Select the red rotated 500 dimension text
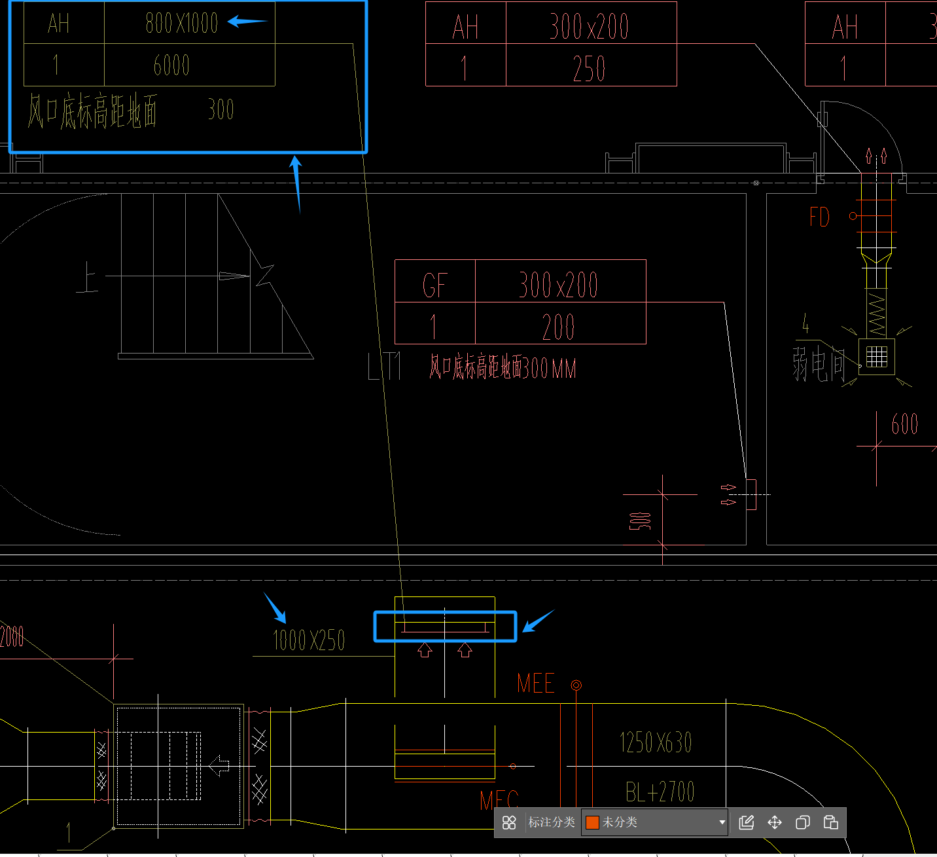Image resolution: width=937 pixels, height=857 pixels. point(640,521)
